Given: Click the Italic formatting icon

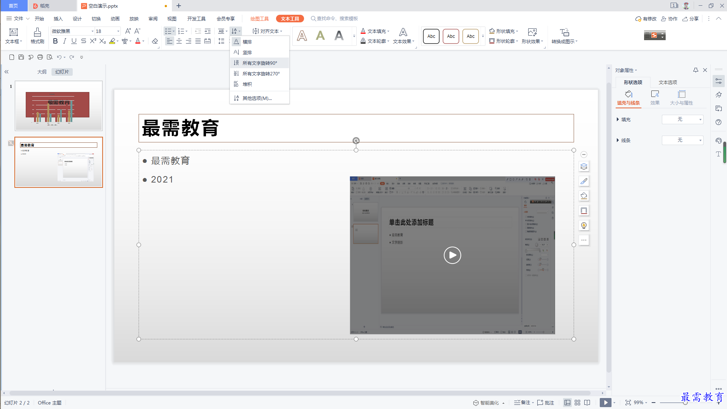Looking at the screenshot, I should click(65, 41).
